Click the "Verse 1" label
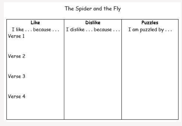The width and height of the screenshot is (182, 126). 16,36
